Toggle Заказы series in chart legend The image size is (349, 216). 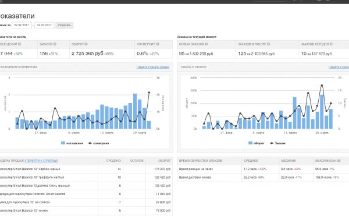(277, 143)
